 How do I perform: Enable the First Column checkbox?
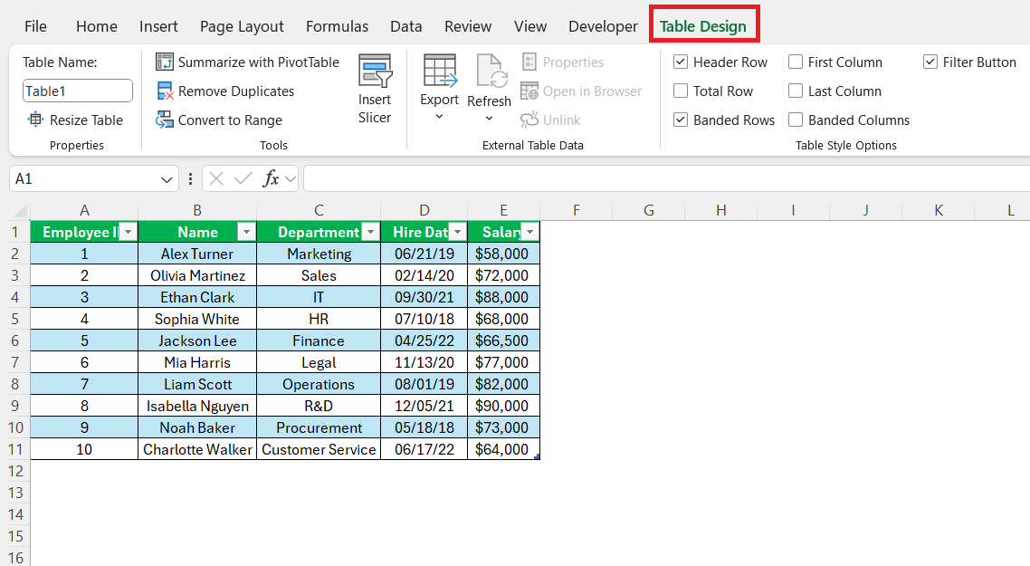[x=796, y=62]
